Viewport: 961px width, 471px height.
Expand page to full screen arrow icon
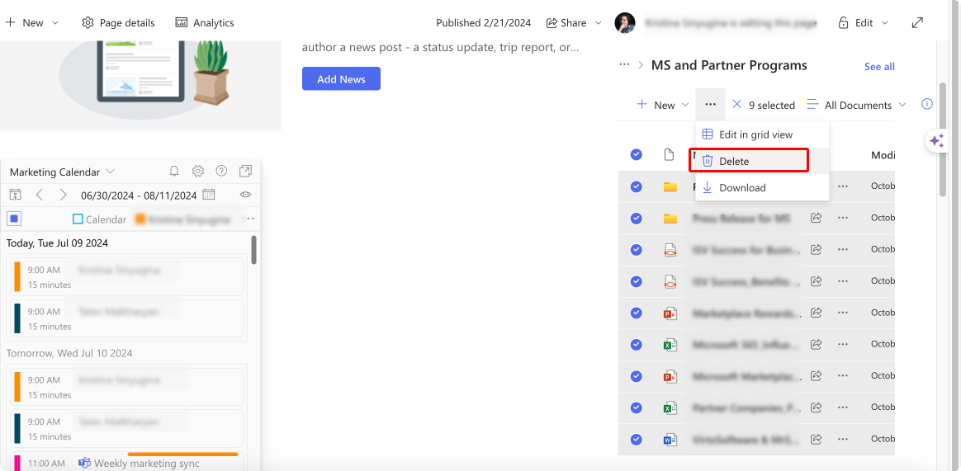(x=917, y=22)
